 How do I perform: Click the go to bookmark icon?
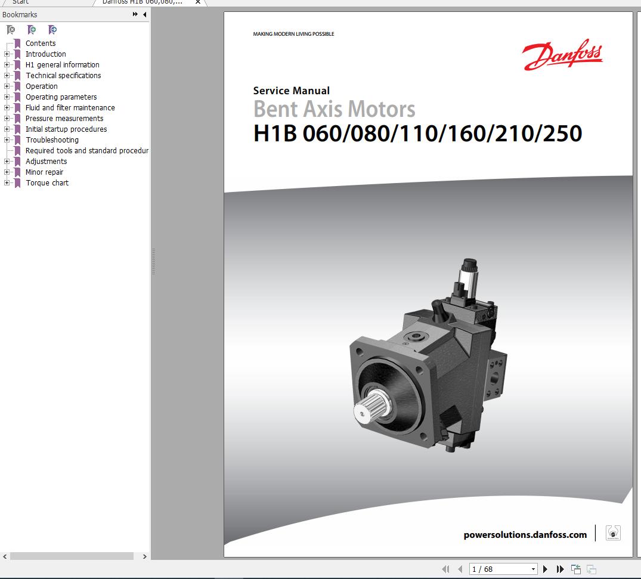[52, 29]
